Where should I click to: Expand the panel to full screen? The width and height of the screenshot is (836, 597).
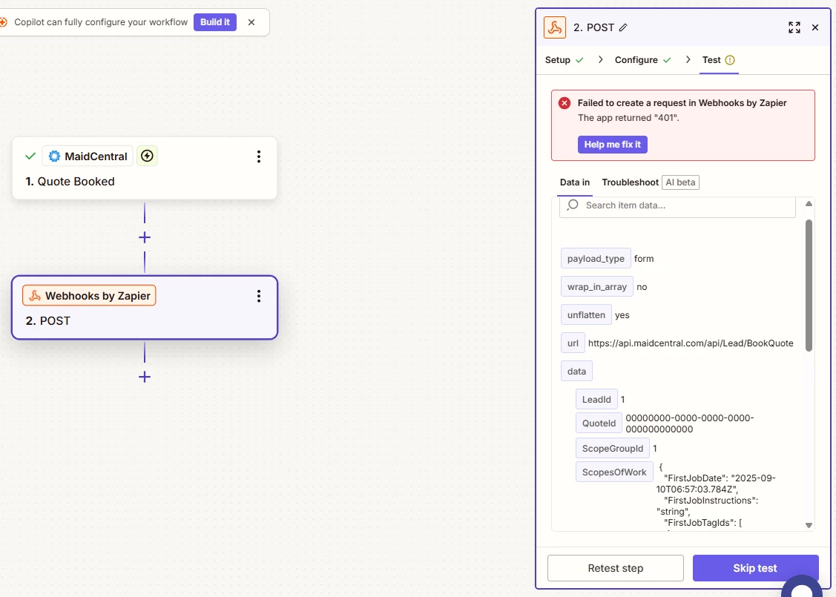(x=794, y=27)
